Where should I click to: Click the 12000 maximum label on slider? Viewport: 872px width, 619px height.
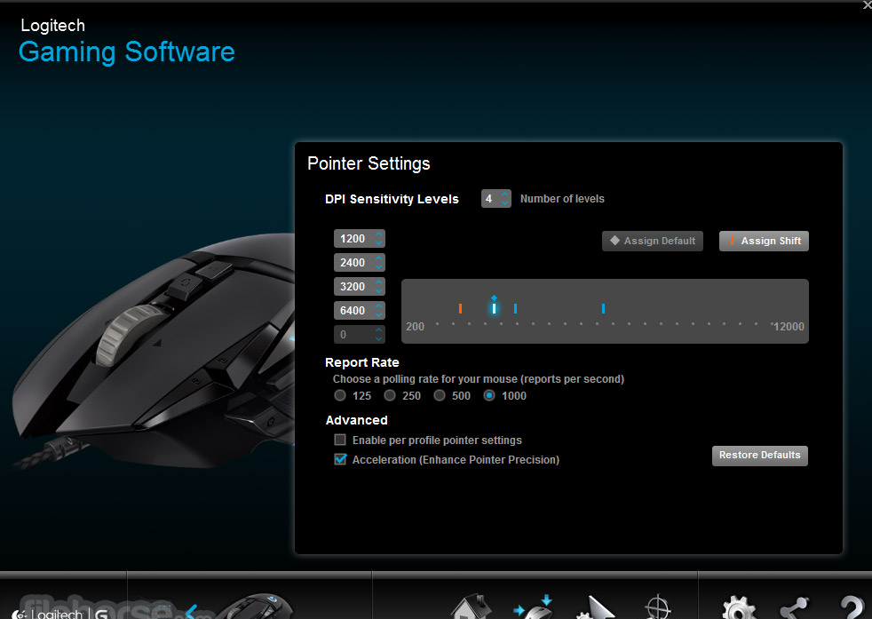pos(789,327)
